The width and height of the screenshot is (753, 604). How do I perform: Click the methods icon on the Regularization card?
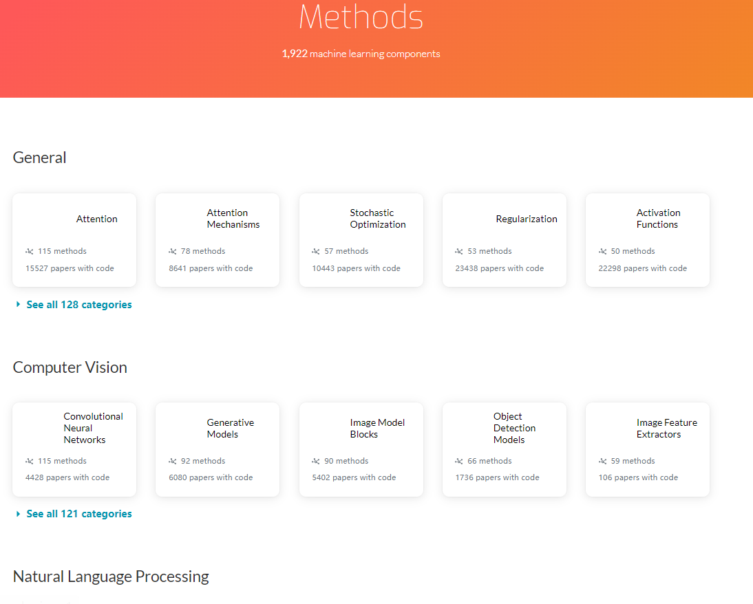pos(458,250)
